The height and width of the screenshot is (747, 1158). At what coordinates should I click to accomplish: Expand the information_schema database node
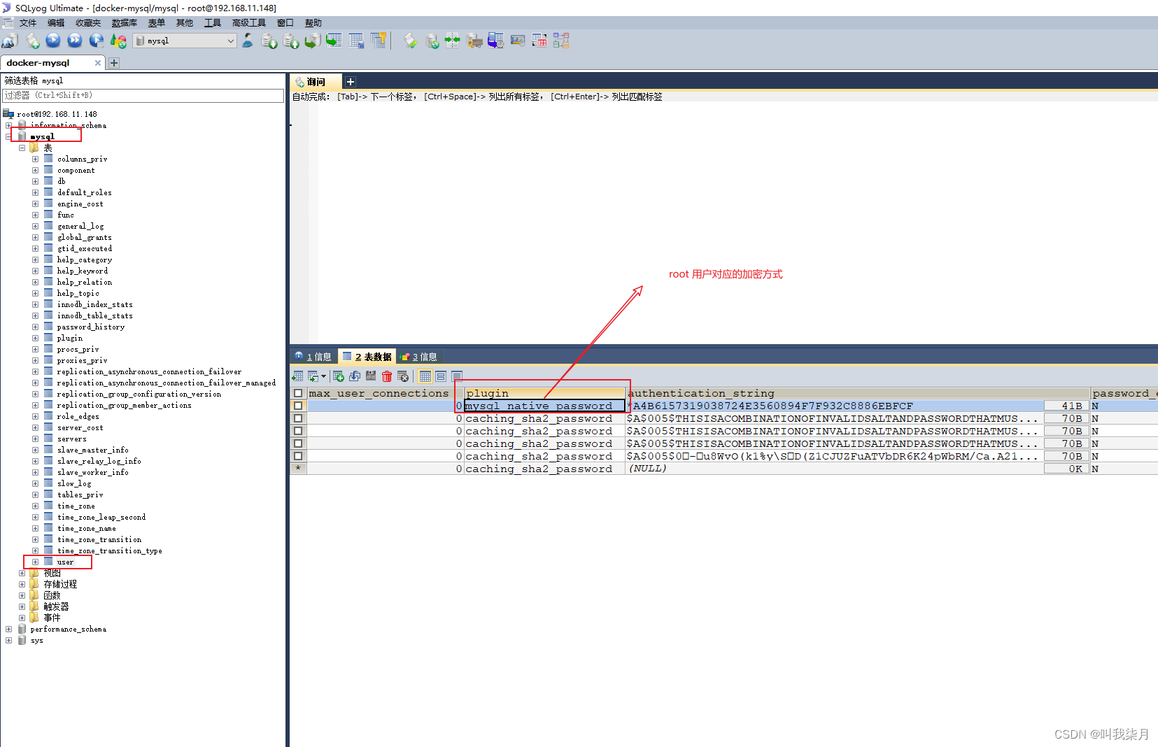click(x=8, y=125)
